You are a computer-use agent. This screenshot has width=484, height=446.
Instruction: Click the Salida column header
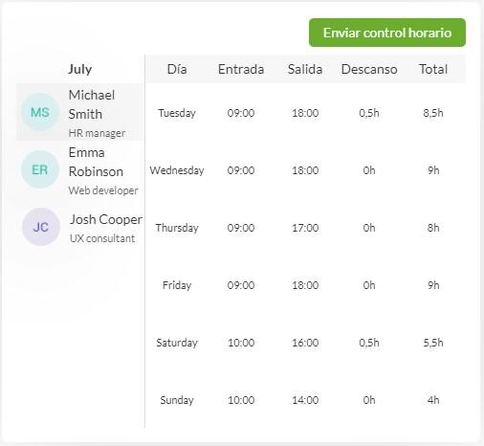pyautogui.click(x=305, y=69)
